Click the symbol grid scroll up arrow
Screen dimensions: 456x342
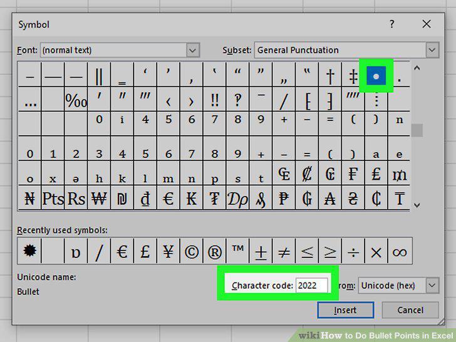click(x=417, y=68)
